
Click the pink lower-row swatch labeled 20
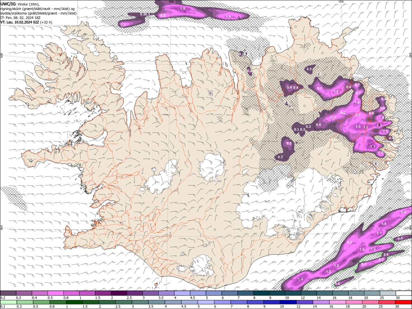(x=370, y=302)
